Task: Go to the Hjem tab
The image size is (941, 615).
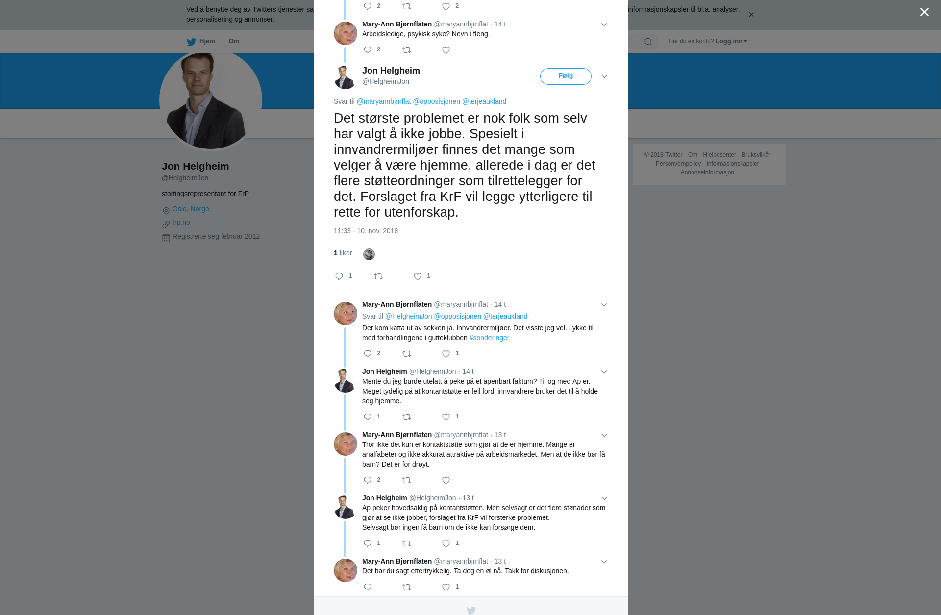Action: point(201,41)
